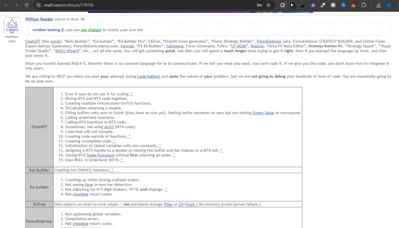The width and height of the screenshot is (399, 228).
Task: Click the purple checkmark extension icon
Action: 312,5
